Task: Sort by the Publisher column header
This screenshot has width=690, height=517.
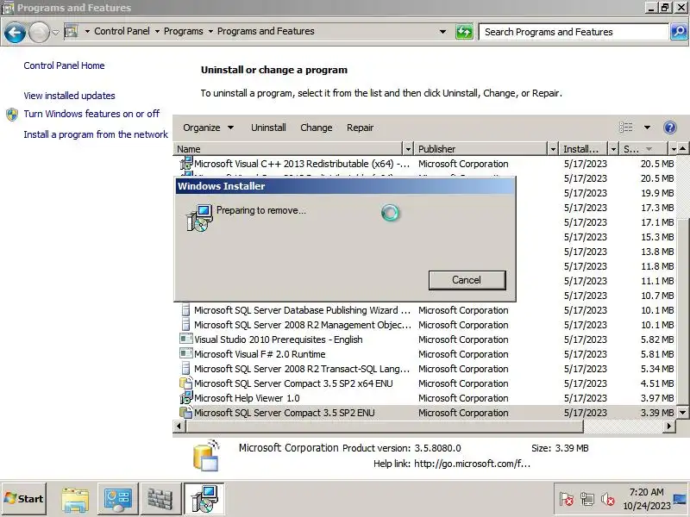Action: [481, 149]
